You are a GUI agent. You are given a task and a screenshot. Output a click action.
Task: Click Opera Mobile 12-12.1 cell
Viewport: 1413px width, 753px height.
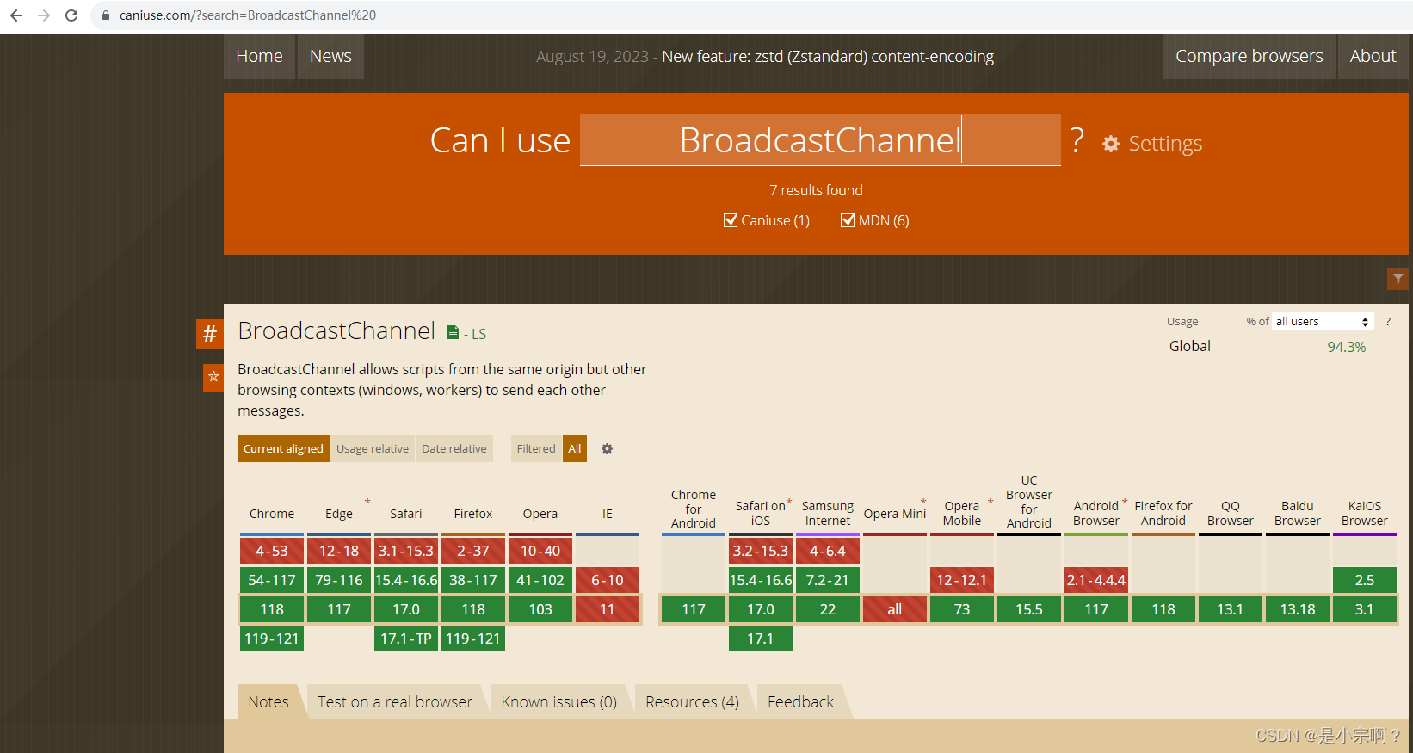point(962,580)
